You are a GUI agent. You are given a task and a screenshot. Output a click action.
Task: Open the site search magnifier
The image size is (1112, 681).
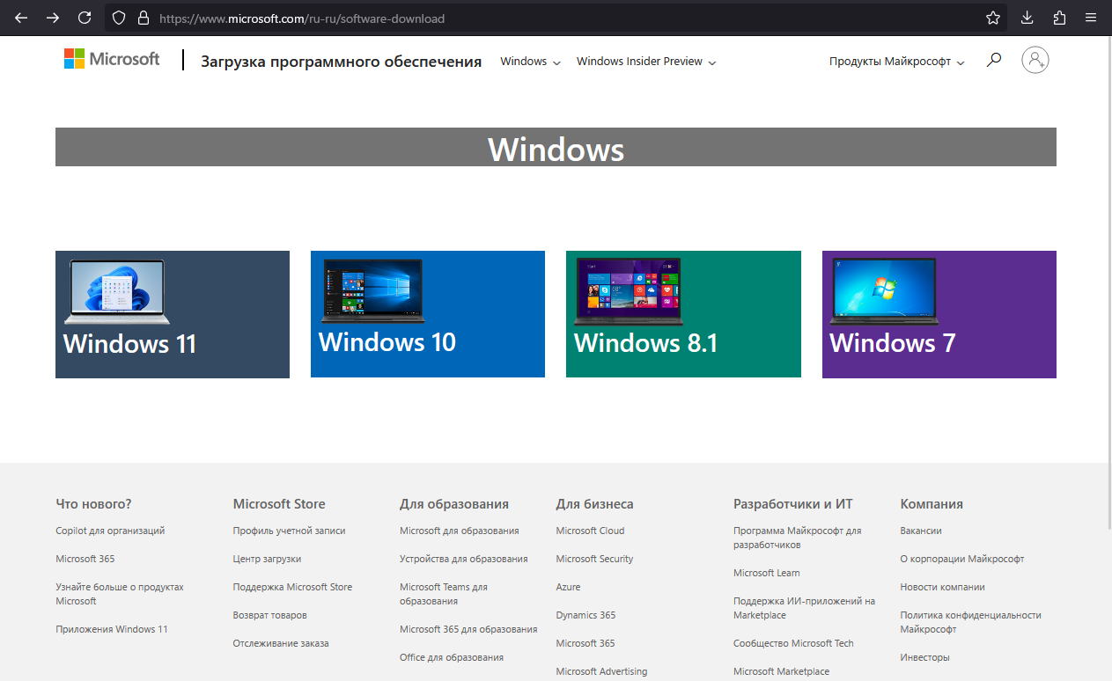pos(994,60)
